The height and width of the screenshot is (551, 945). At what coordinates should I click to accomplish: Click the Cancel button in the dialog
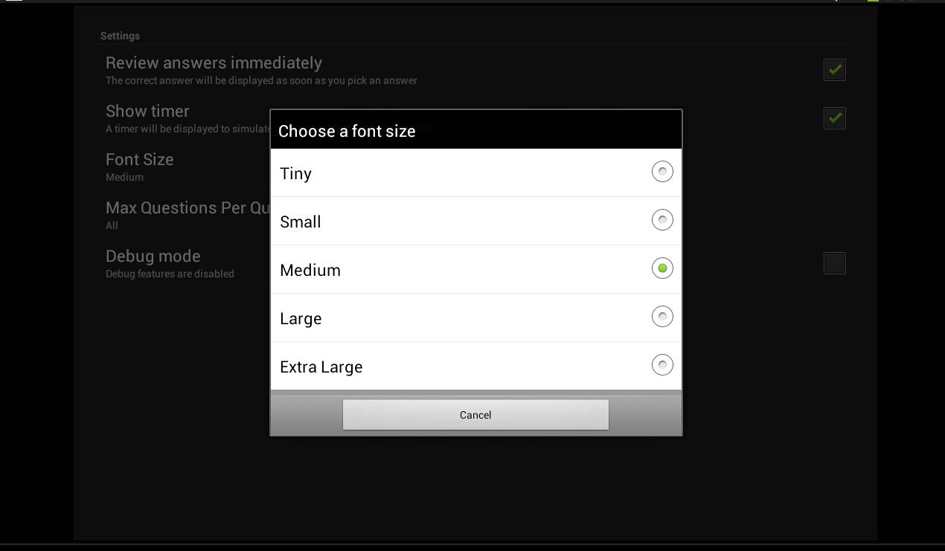[475, 415]
